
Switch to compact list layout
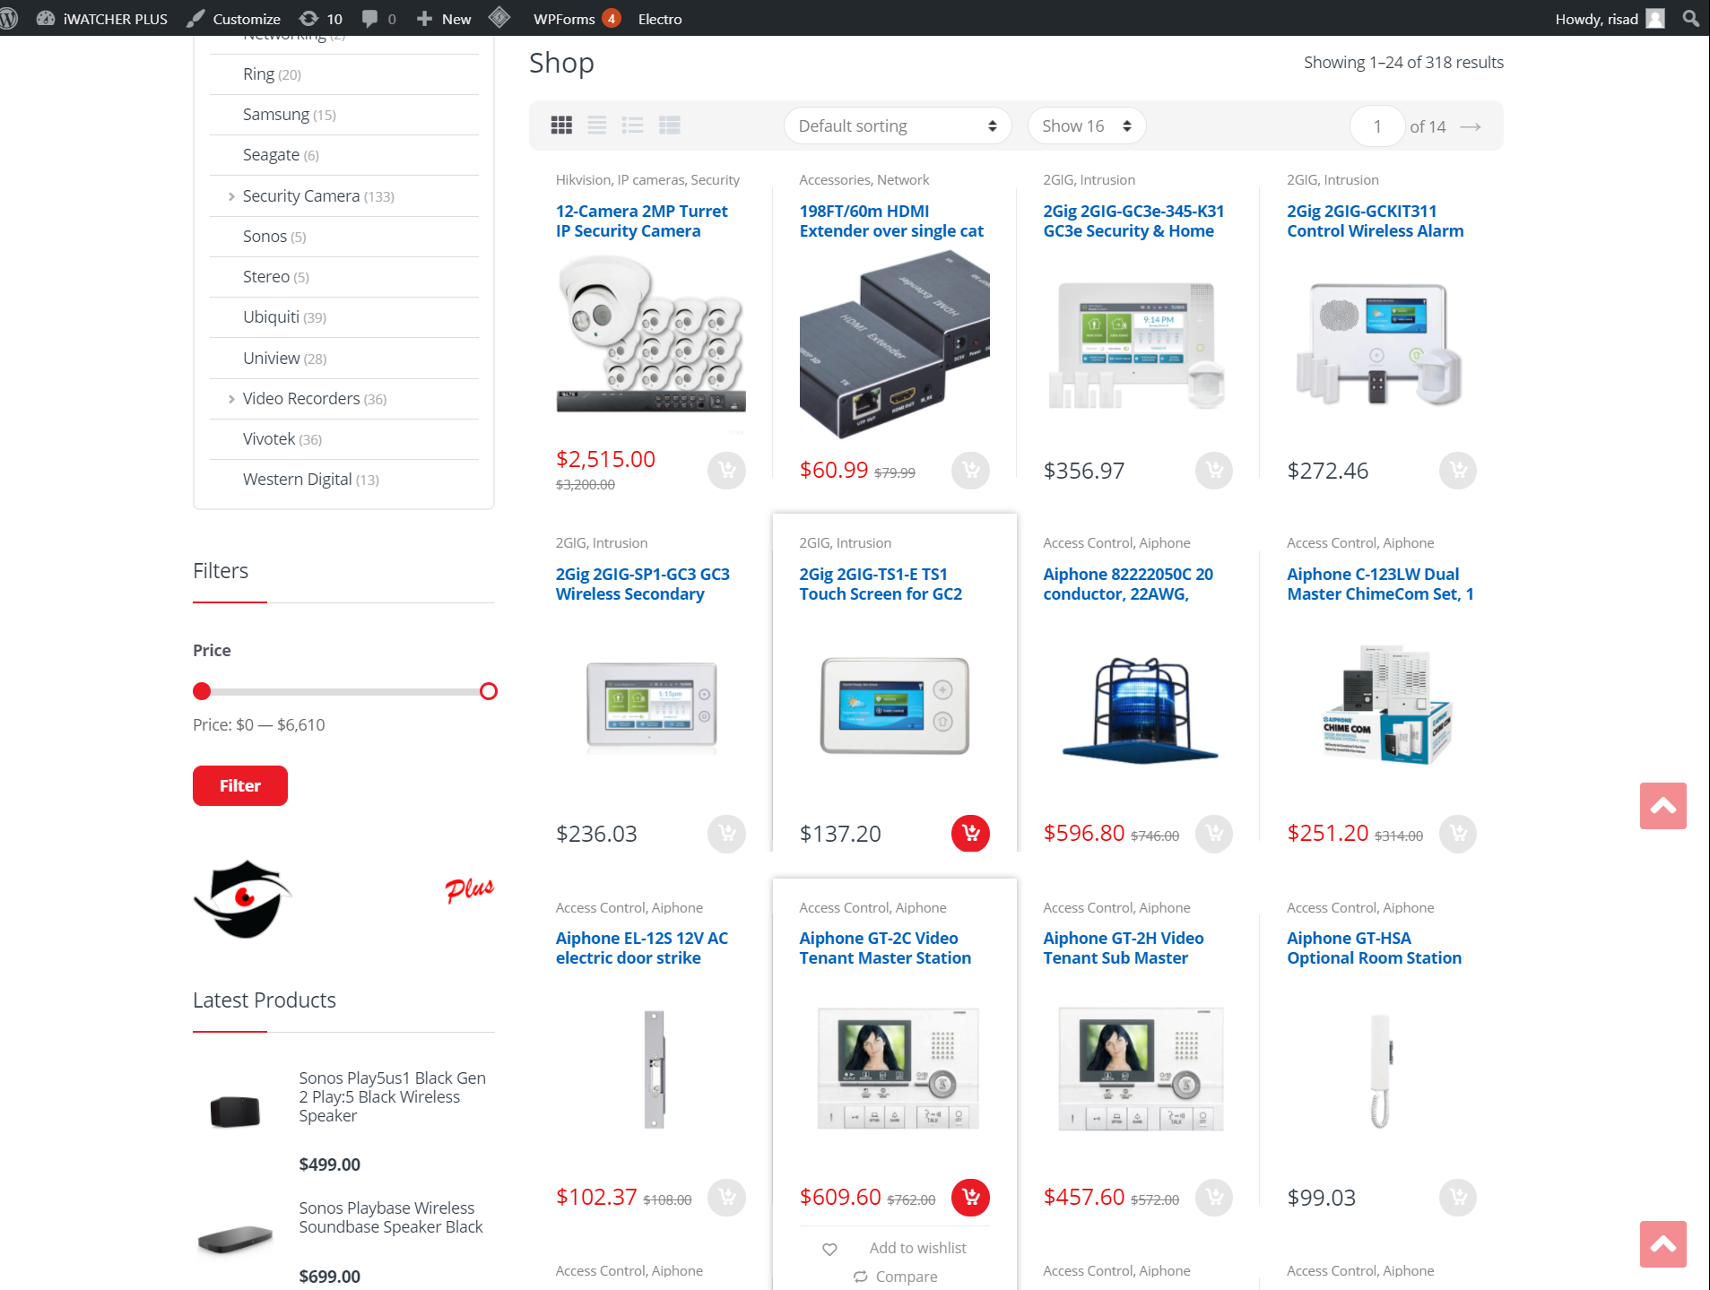(670, 126)
